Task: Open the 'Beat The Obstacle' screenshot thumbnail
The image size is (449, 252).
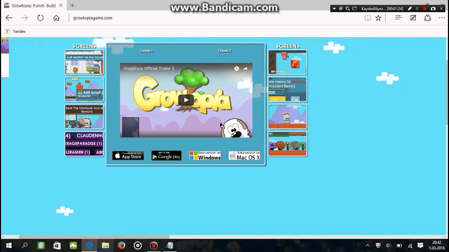Action: click(84, 117)
